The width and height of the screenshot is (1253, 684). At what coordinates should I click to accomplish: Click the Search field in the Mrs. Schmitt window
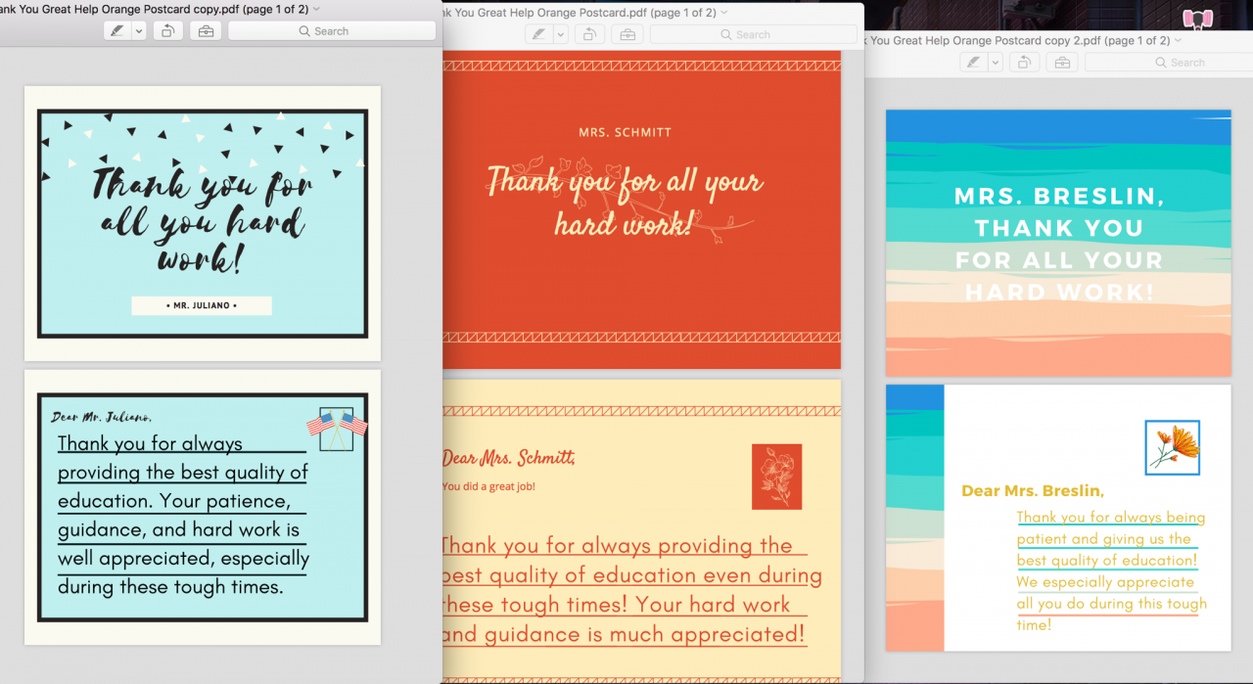[x=753, y=34]
